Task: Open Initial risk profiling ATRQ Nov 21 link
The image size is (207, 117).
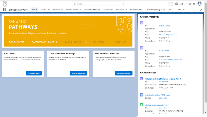Action: point(158,95)
